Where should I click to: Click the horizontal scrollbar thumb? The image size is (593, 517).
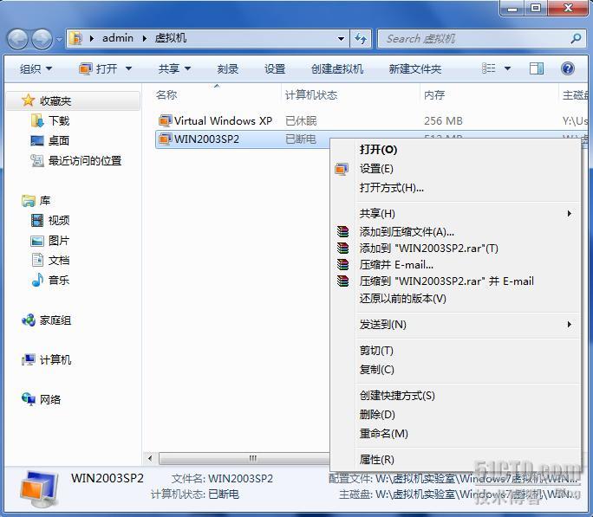coord(244,458)
